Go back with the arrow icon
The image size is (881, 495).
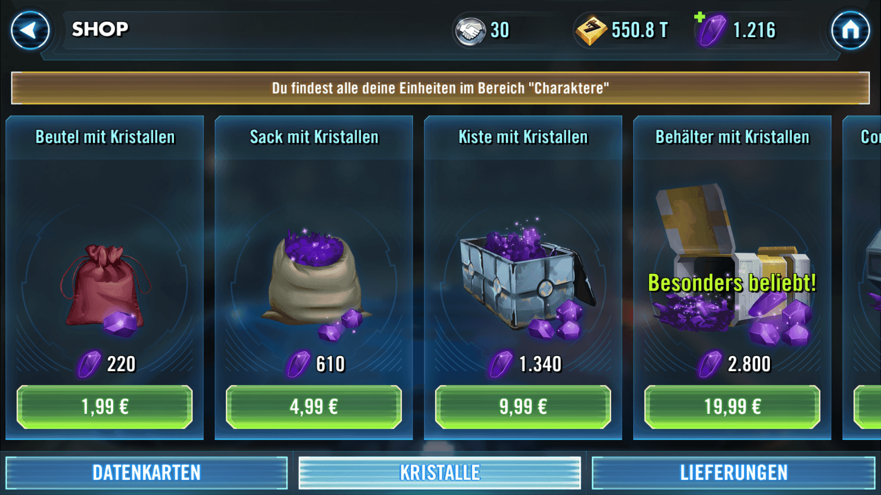(x=30, y=30)
